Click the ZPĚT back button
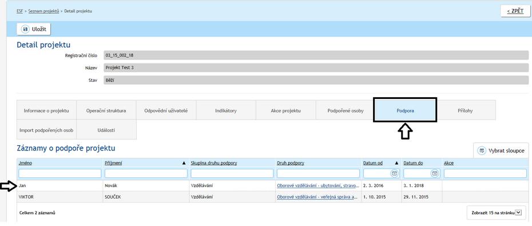 [515, 11]
